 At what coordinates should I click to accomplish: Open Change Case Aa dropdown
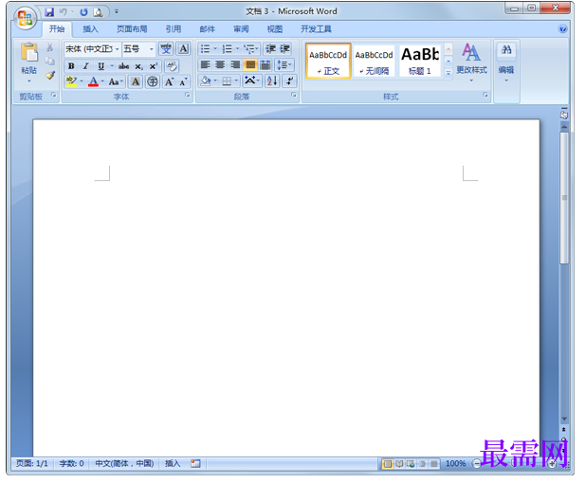pos(116,81)
